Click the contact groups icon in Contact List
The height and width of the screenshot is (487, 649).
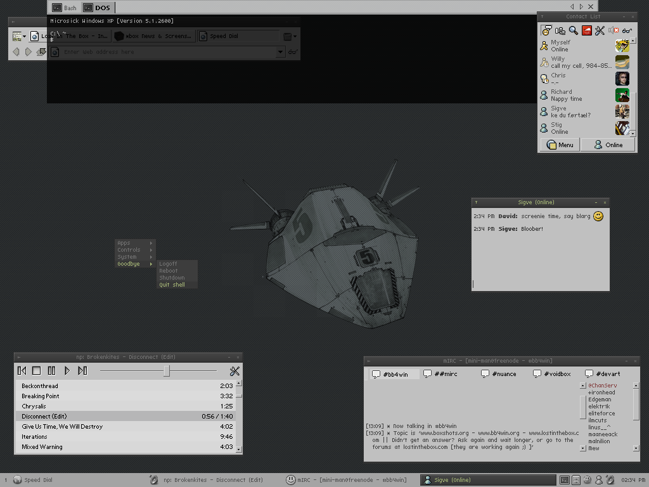tap(560, 30)
